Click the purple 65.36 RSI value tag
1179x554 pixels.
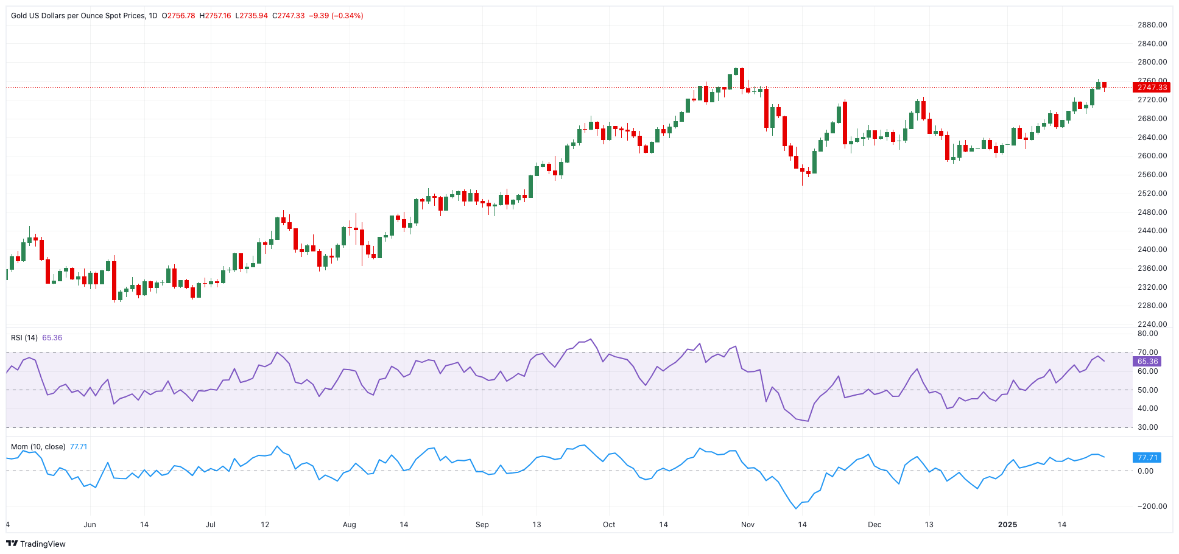click(x=1147, y=362)
